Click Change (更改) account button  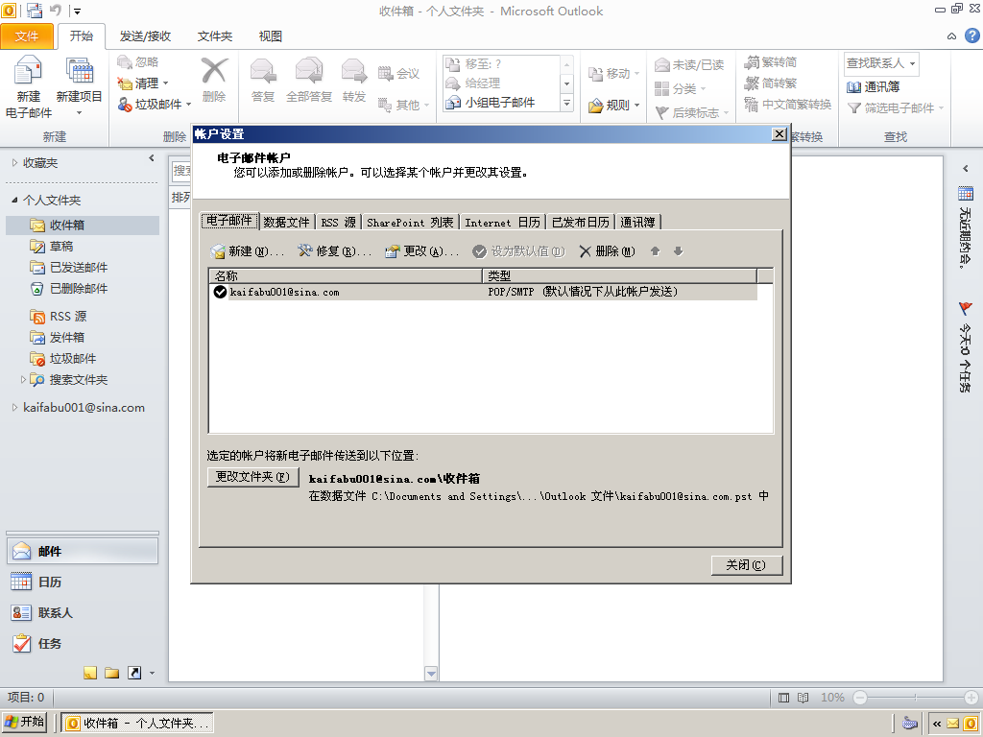(422, 251)
